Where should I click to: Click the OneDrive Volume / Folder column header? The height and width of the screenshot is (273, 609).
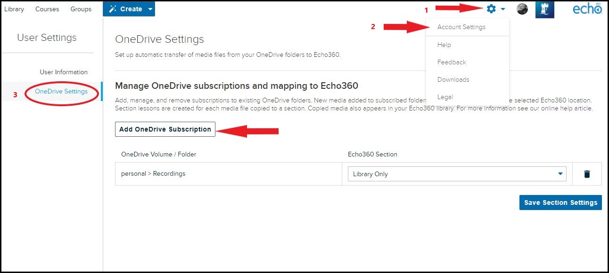point(159,154)
